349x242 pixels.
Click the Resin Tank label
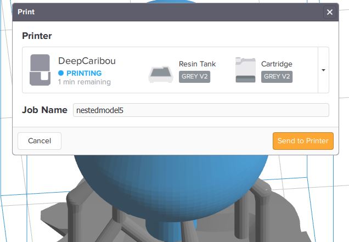point(197,64)
